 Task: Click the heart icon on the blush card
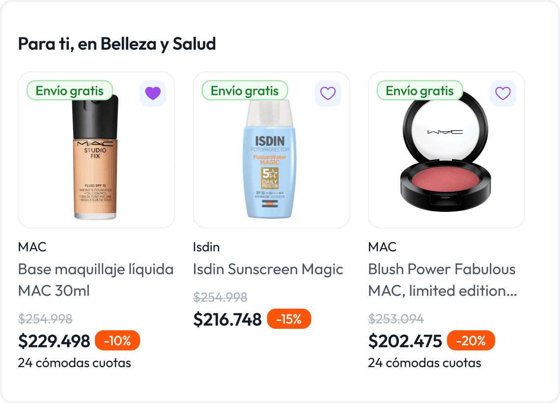[x=503, y=93]
